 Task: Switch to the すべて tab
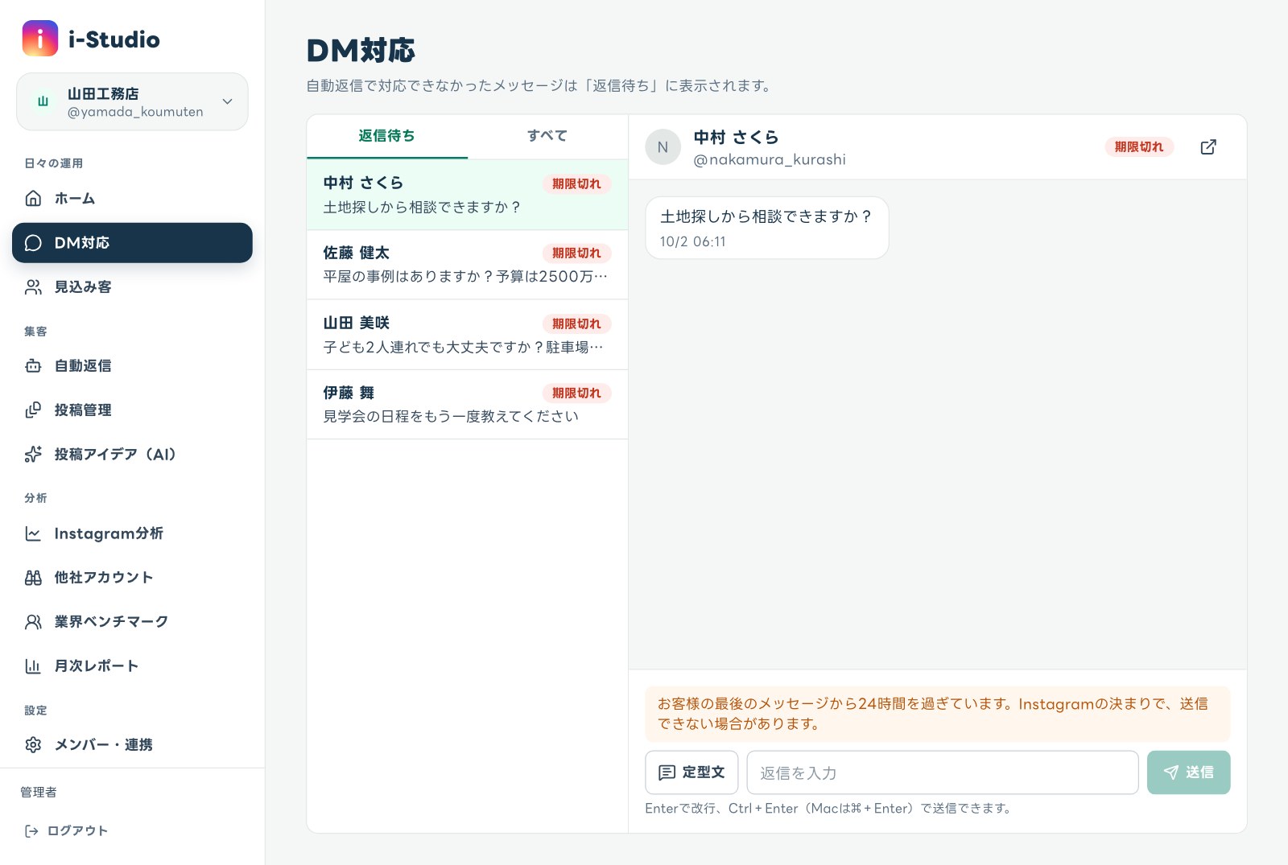pyautogui.click(x=547, y=136)
